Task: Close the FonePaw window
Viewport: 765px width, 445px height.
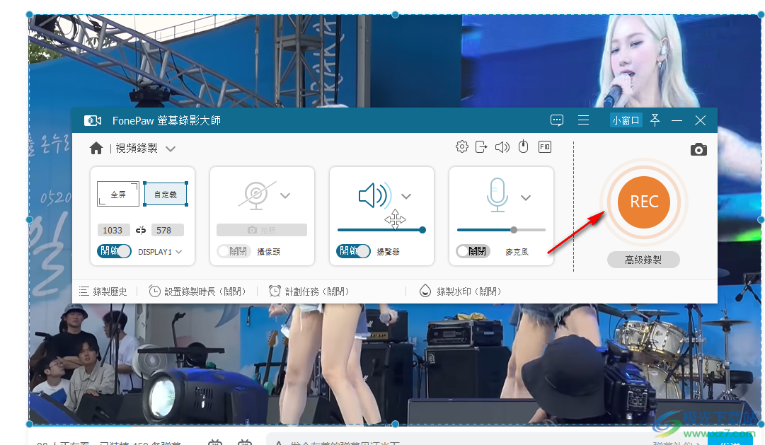Action: pyautogui.click(x=700, y=120)
